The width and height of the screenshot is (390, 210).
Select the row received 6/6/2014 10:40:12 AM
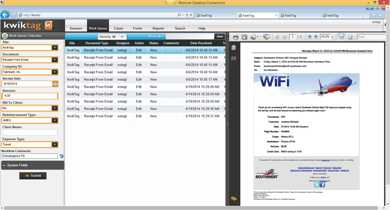click(145, 50)
